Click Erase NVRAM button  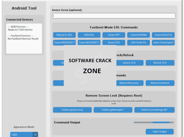coord(139,35)
